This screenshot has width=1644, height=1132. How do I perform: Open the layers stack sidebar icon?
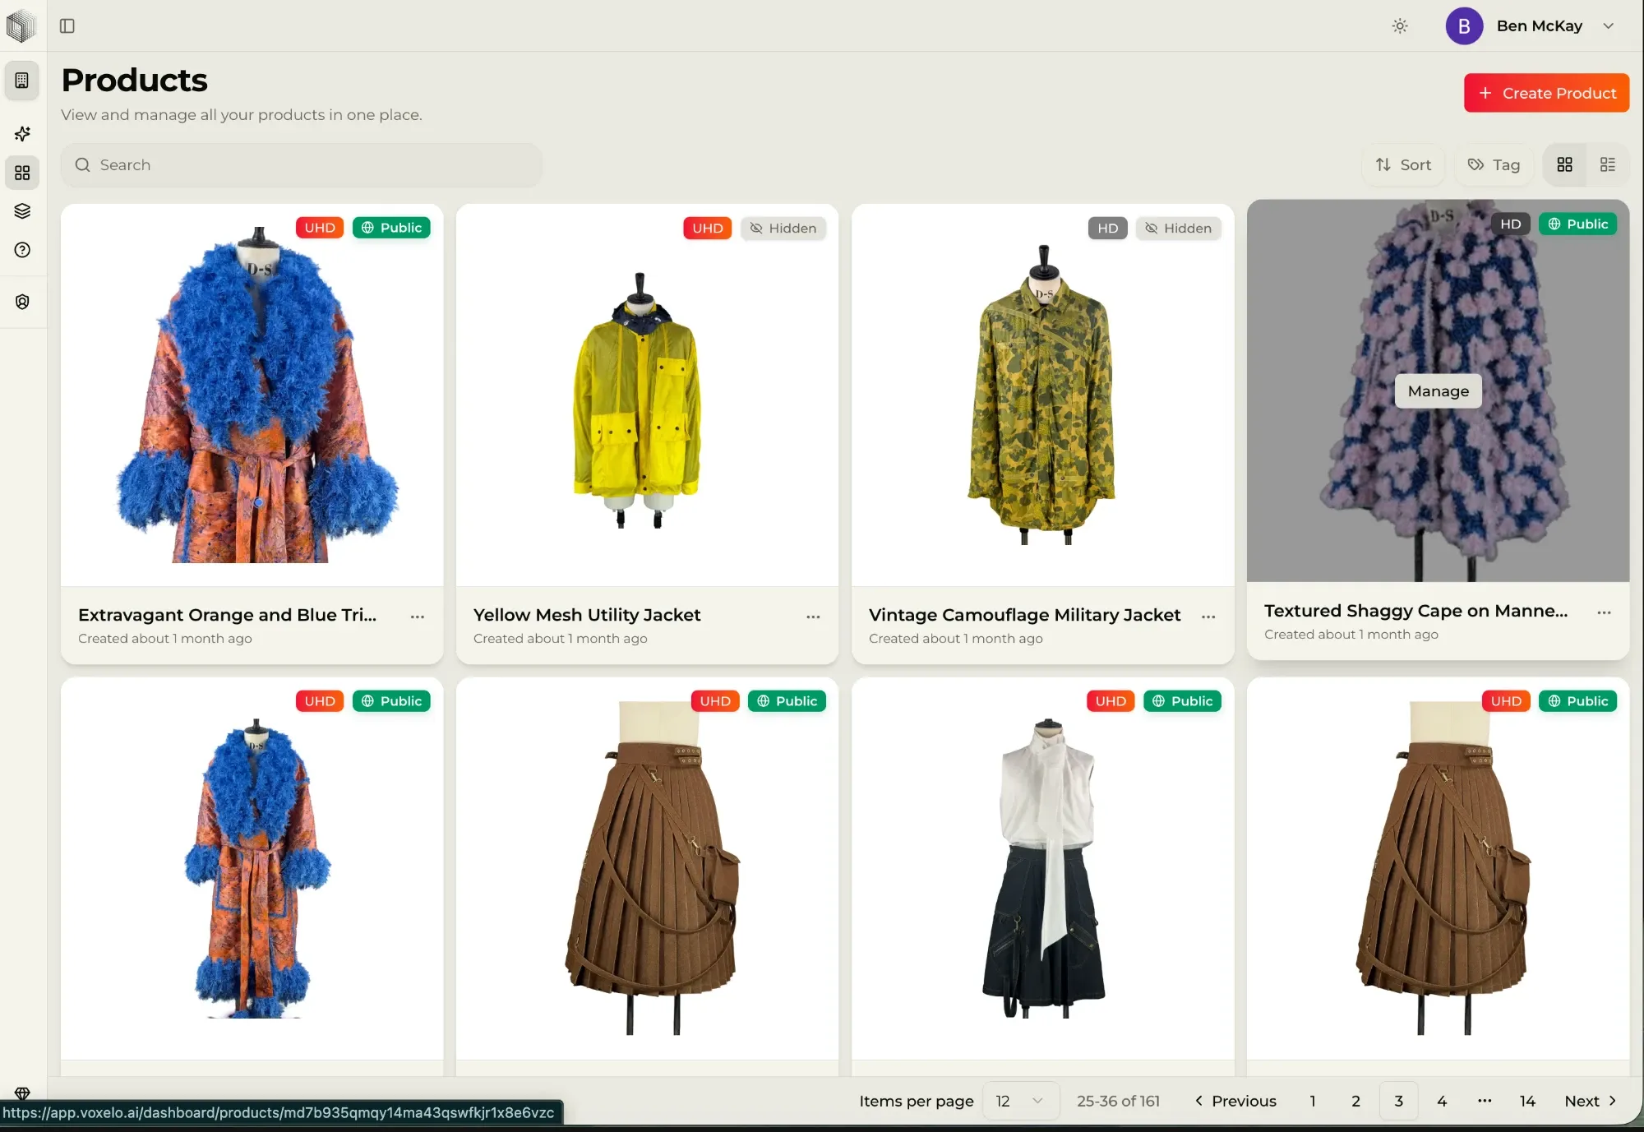(x=22, y=211)
